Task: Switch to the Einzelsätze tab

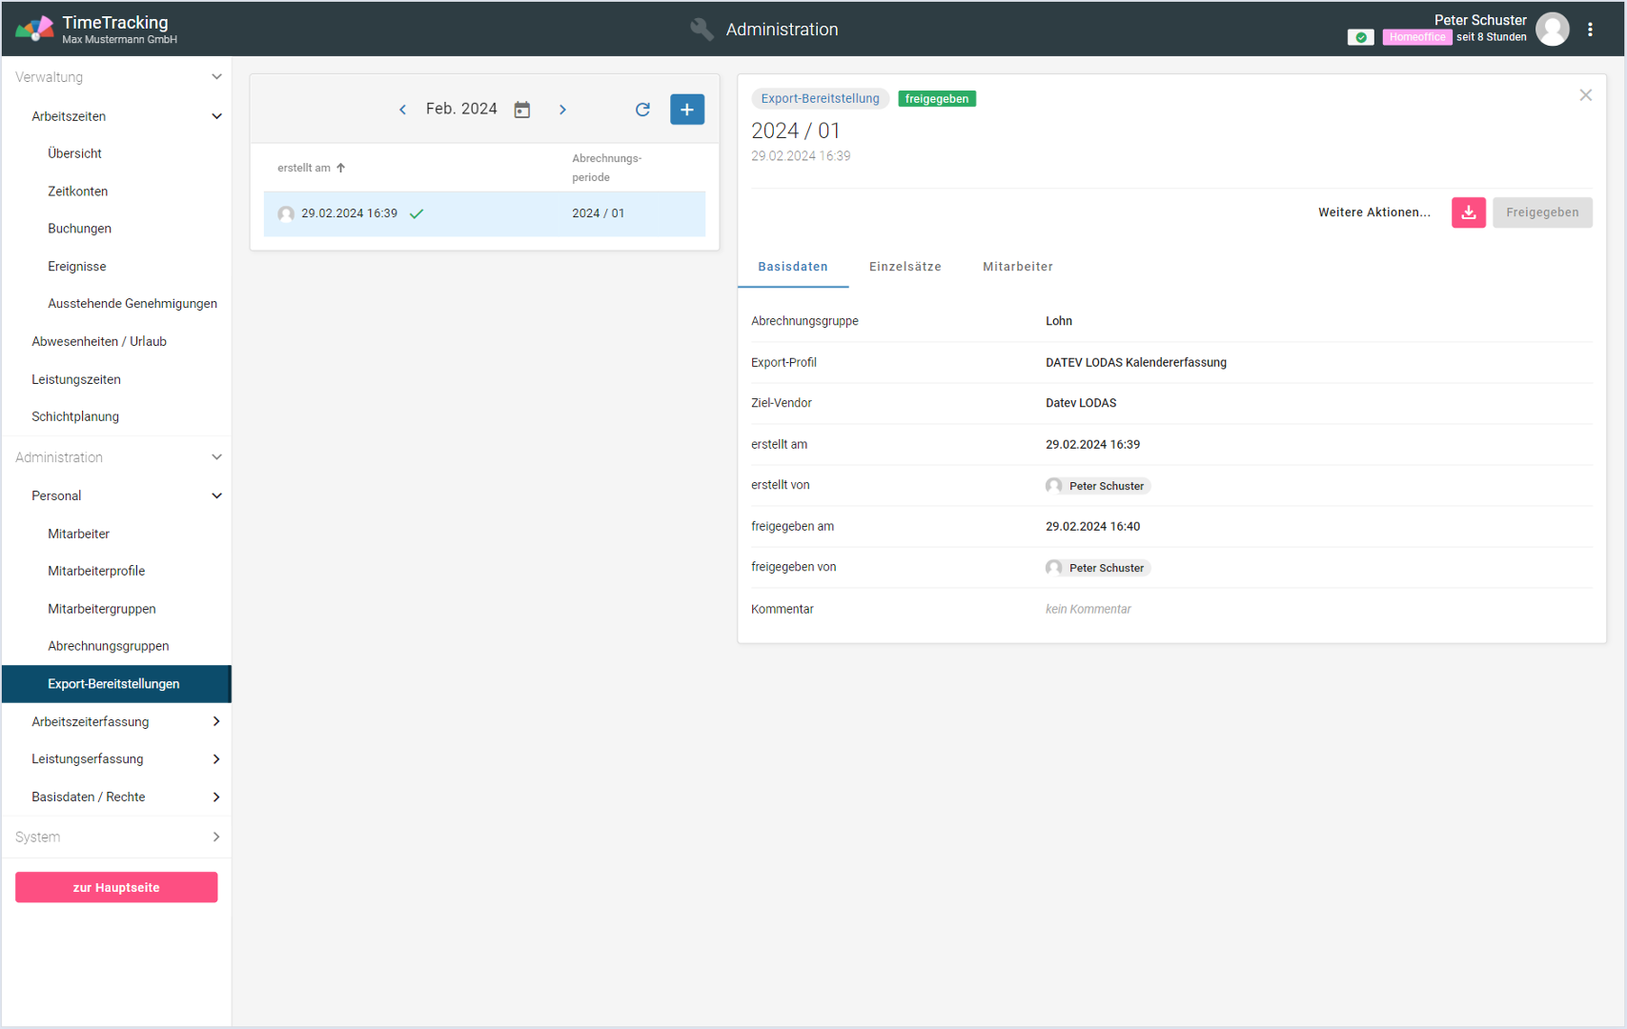Action: (905, 267)
